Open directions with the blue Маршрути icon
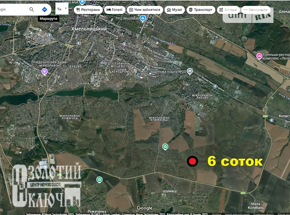 [x=44, y=9]
